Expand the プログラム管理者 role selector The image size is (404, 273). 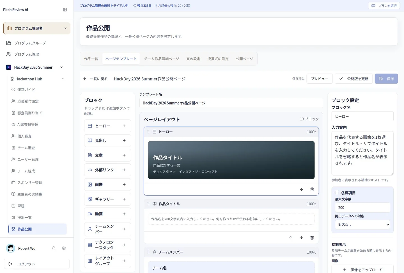coord(37,28)
